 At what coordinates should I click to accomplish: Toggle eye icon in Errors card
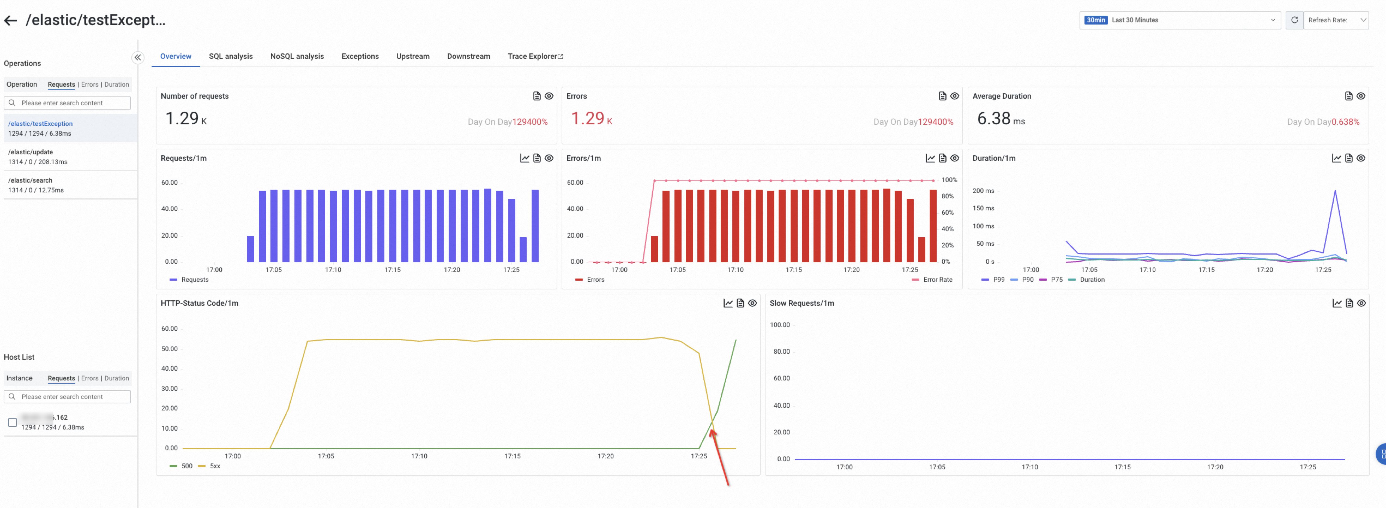(954, 96)
